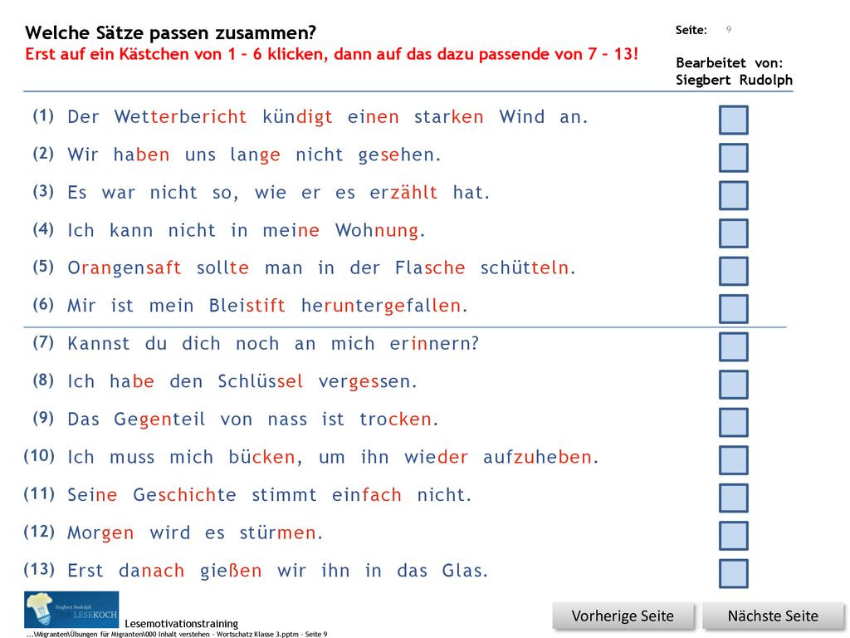This screenshot has width=850, height=638.
Task: Select the box next to sentence 2
Action: pos(734,157)
